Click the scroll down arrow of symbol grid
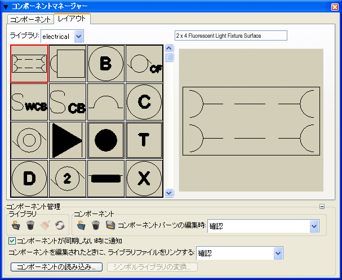This screenshot has height=280, width=342. point(169,193)
